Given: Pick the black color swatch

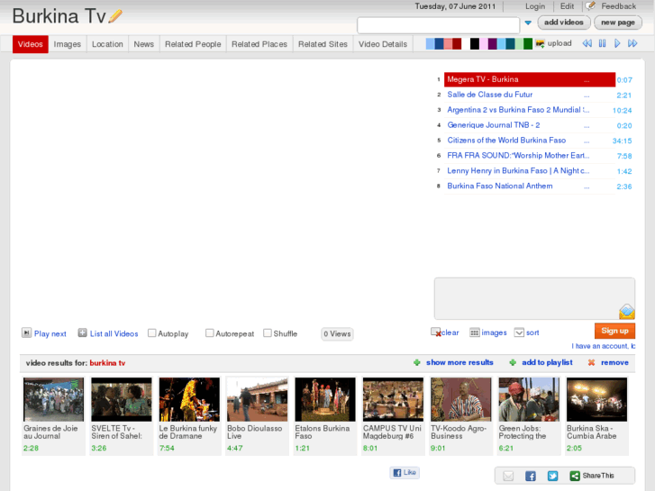Looking at the screenshot, I should point(475,43).
